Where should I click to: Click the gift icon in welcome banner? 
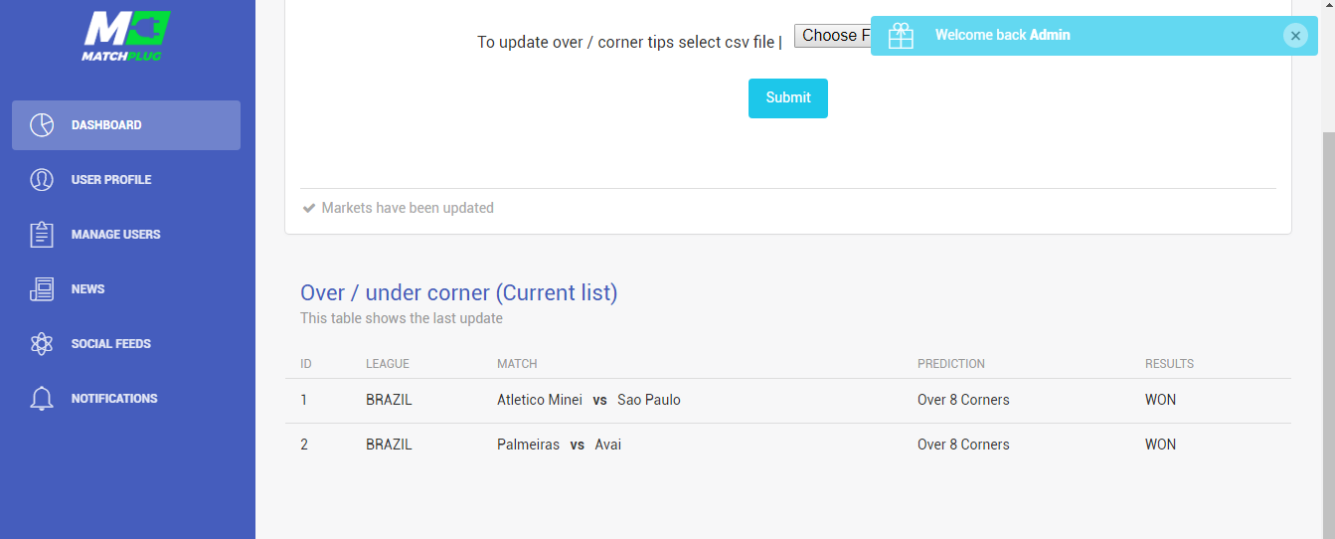pos(901,36)
